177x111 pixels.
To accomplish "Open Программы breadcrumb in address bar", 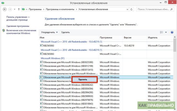I will click(35, 9).
